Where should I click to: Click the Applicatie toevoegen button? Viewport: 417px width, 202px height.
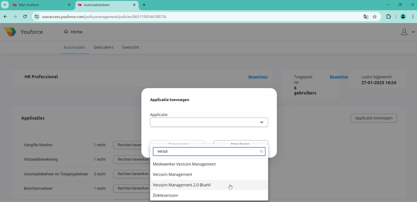[x=374, y=118]
